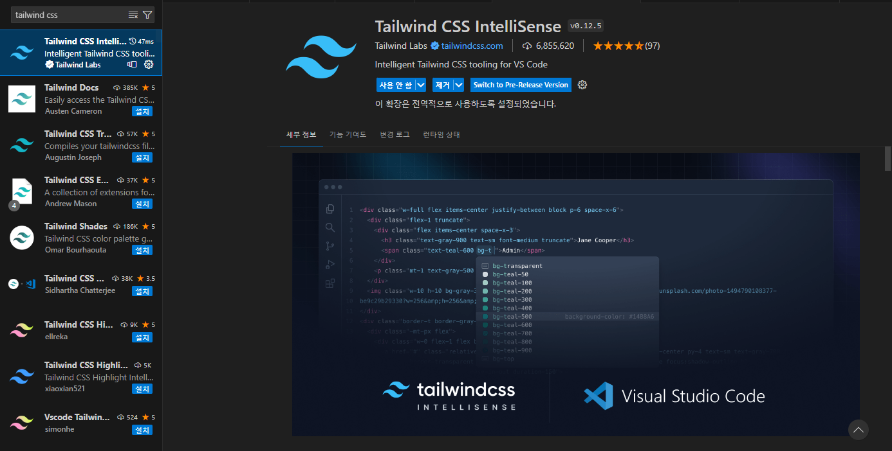Click the ellreka extension's pink-yellow icon
Image resolution: width=892 pixels, height=451 pixels.
(22, 330)
